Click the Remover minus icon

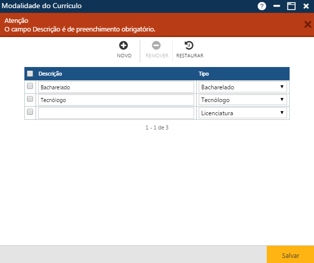(x=156, y=45)
